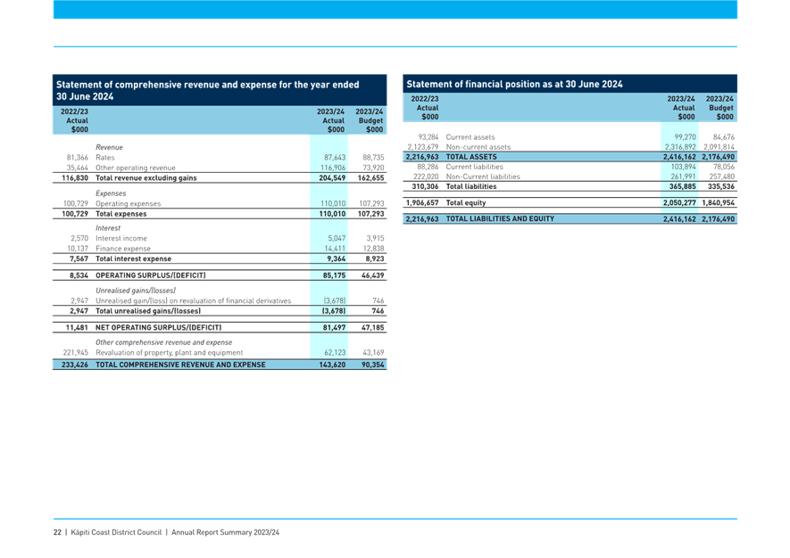Click 'TOTAL COMPREHENSIVE REVENUE AND EXPENSE' label
Screen dimensions: 790x558
(180, 365)
